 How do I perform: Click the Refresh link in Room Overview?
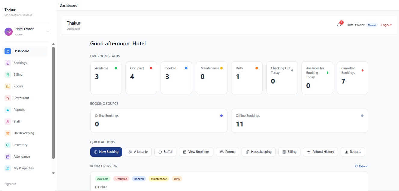[x=361, y=166]
